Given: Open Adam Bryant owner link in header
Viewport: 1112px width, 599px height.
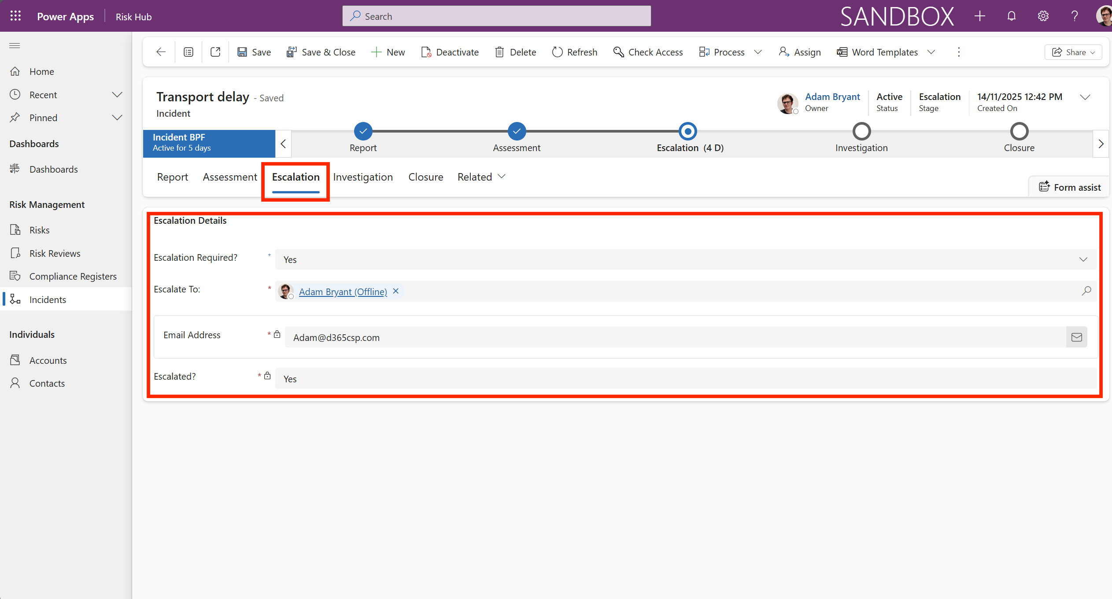Looking at the screenshot, I should coord(832,97).
